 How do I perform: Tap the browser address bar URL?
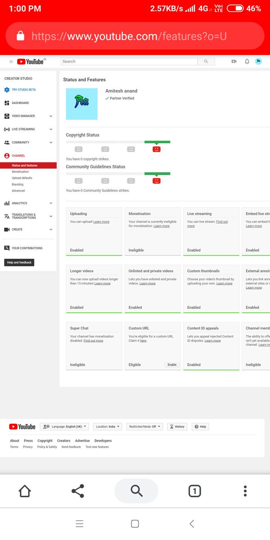point(129,36)
